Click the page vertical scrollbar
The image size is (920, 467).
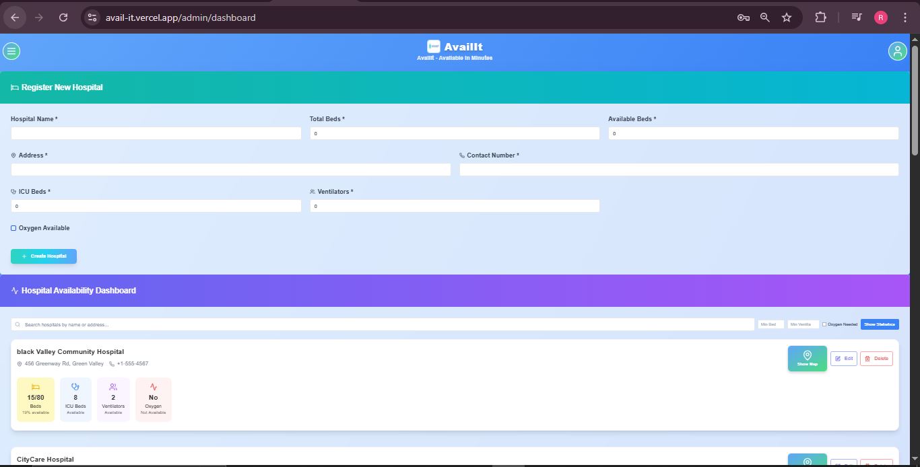915,101
